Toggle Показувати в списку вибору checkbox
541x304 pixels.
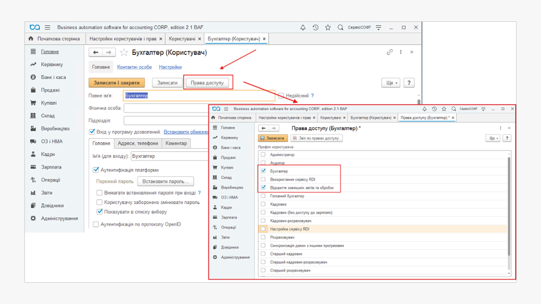[99, 212]
